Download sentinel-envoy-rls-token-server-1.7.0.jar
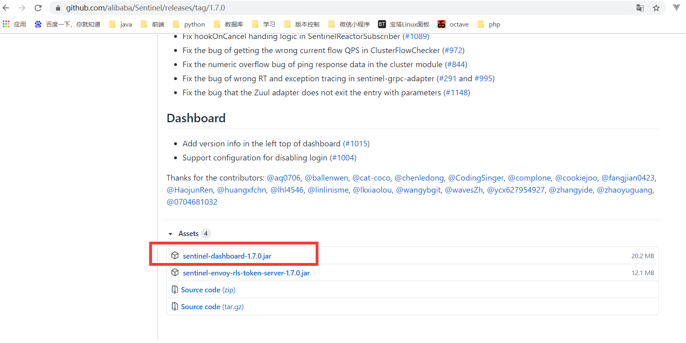 [246, 273]
